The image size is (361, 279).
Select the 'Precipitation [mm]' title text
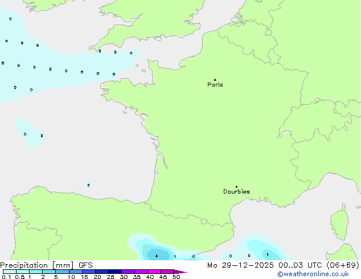coord(37,265)
